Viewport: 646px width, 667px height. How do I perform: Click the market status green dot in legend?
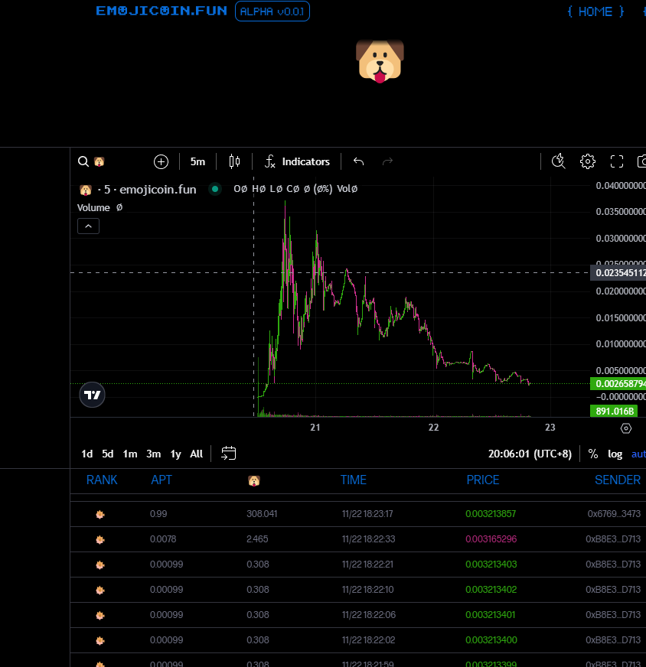pyautogui.click(x=215, y=189)
